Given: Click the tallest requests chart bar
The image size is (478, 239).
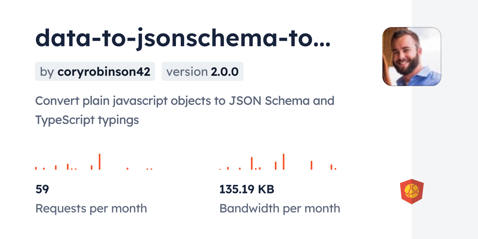Looking at the screenshot, I should (x=99, y=162).
